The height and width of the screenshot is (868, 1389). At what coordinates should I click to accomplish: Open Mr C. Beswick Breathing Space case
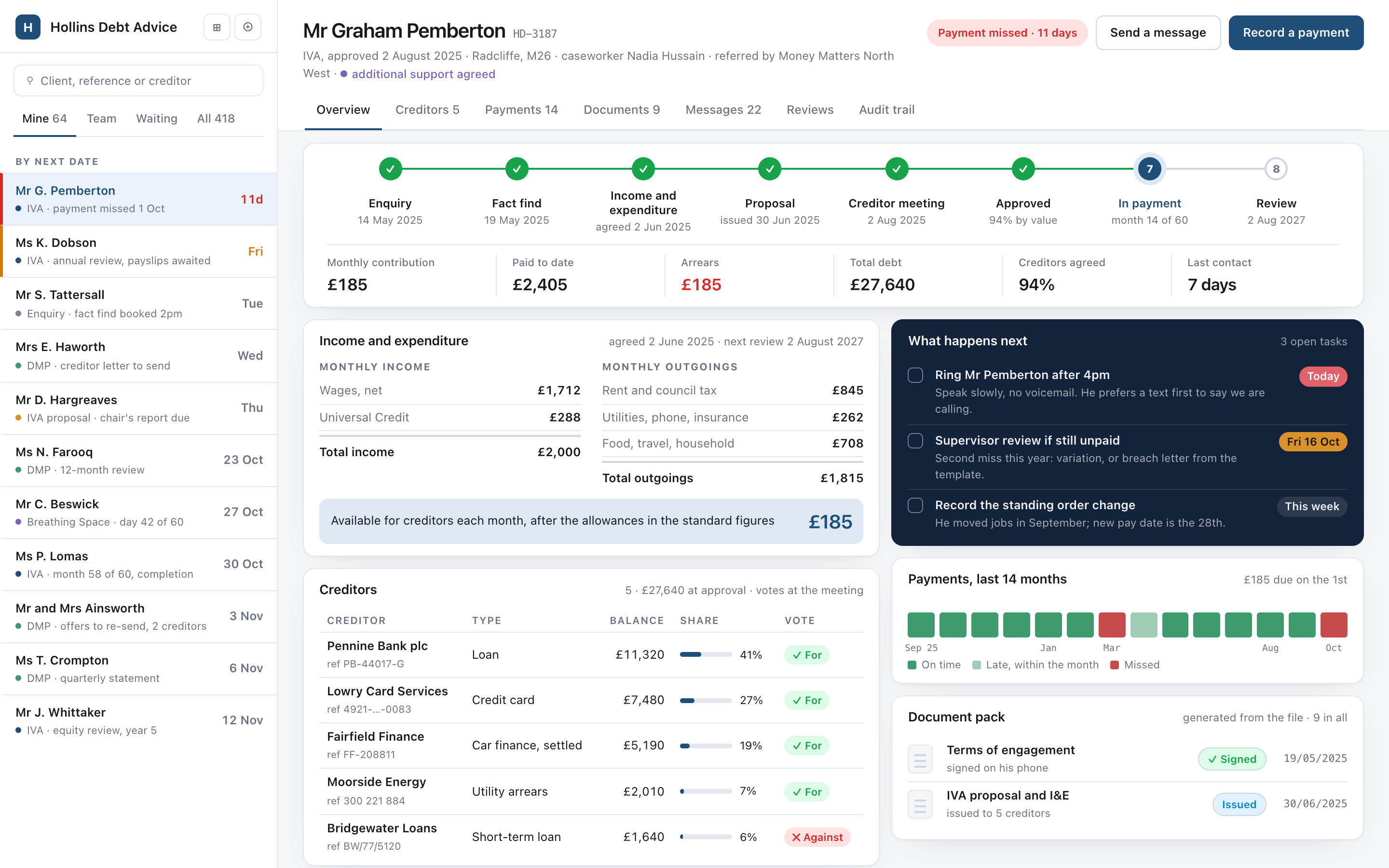pyautogui.click(x=138, y=513)
